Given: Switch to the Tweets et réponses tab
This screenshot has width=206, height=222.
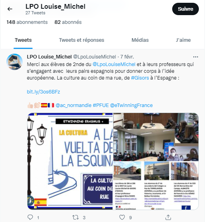Looking at the screenshot, I should [82, 40].
